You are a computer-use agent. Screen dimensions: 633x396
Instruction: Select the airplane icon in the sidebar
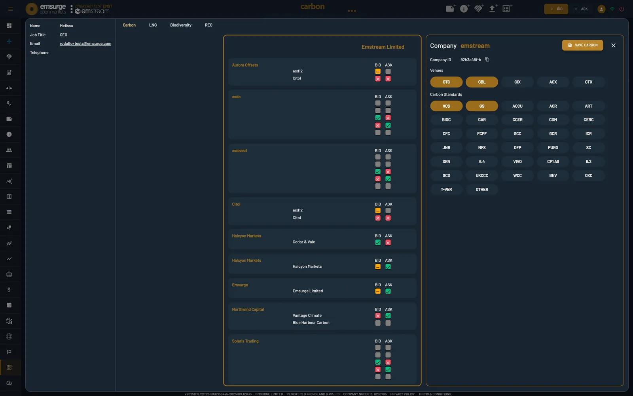click(9, 41)
